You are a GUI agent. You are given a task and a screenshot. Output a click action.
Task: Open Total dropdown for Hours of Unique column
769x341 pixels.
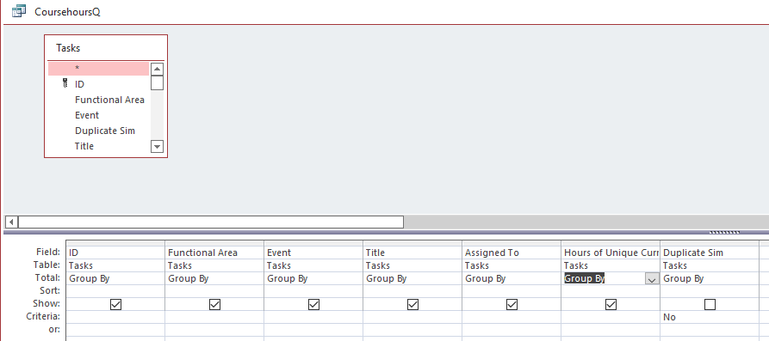652,279
